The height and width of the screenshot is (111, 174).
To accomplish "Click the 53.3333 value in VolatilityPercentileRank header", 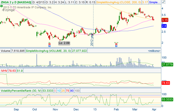I will tap(48, 91).
